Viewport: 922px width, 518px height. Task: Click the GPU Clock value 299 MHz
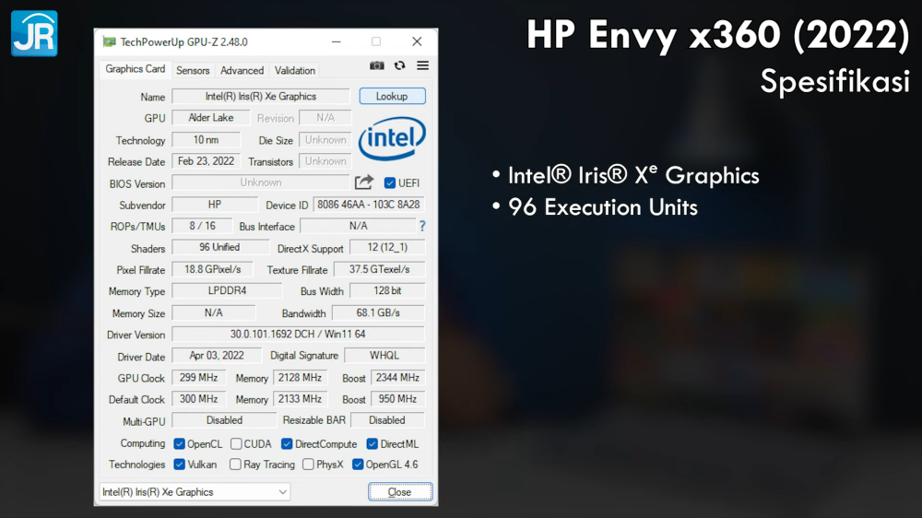coord(199,378)
